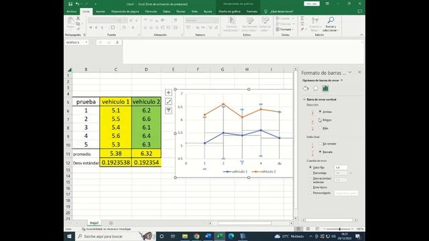
Task: Select Error Bar Options bar chart icon
Action: click(325, 88)
